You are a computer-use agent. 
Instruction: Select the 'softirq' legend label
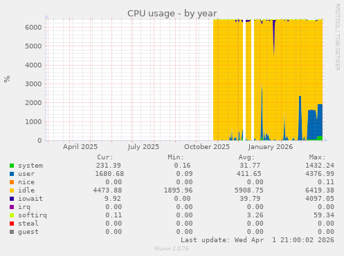point(33,215)
